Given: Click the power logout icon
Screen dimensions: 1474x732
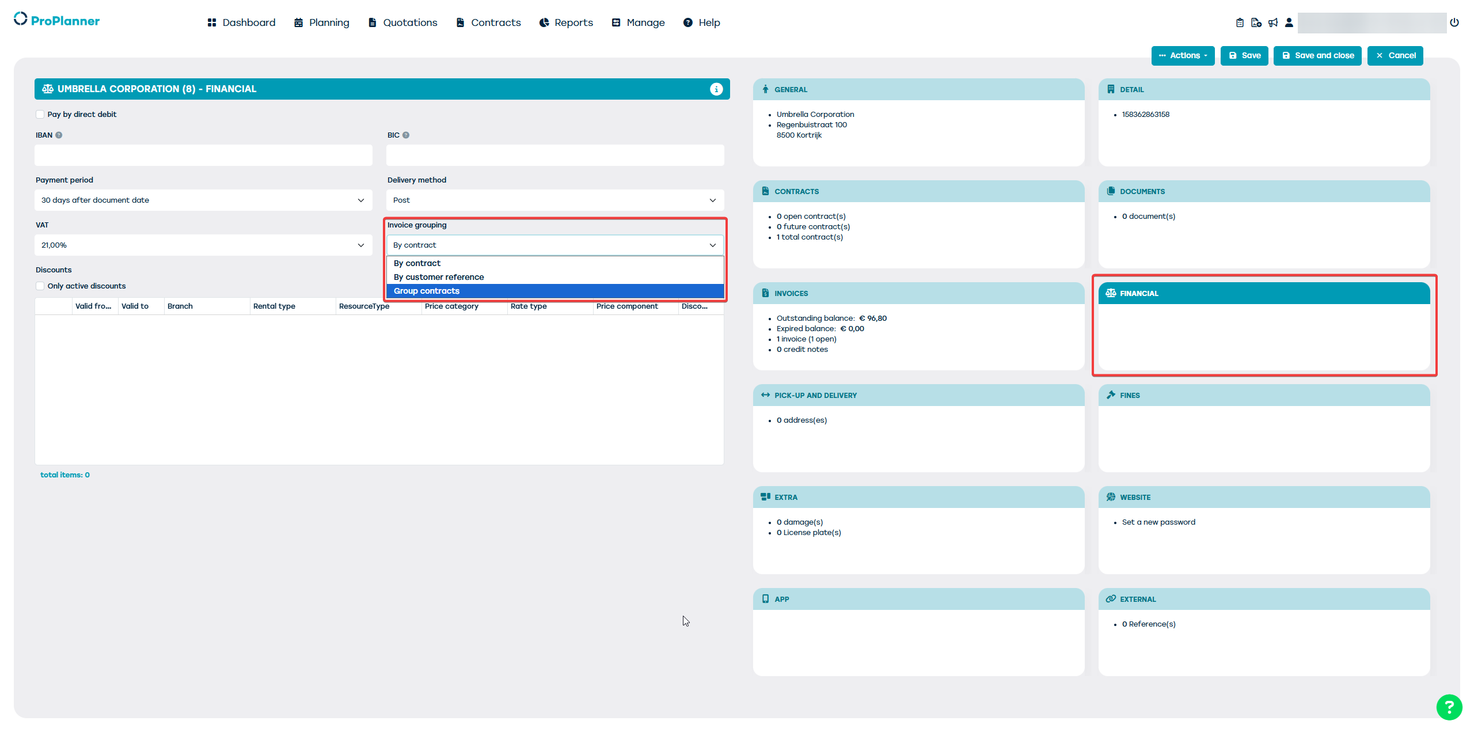Looking at the screenshot, I should click(x=1454, y=22).
